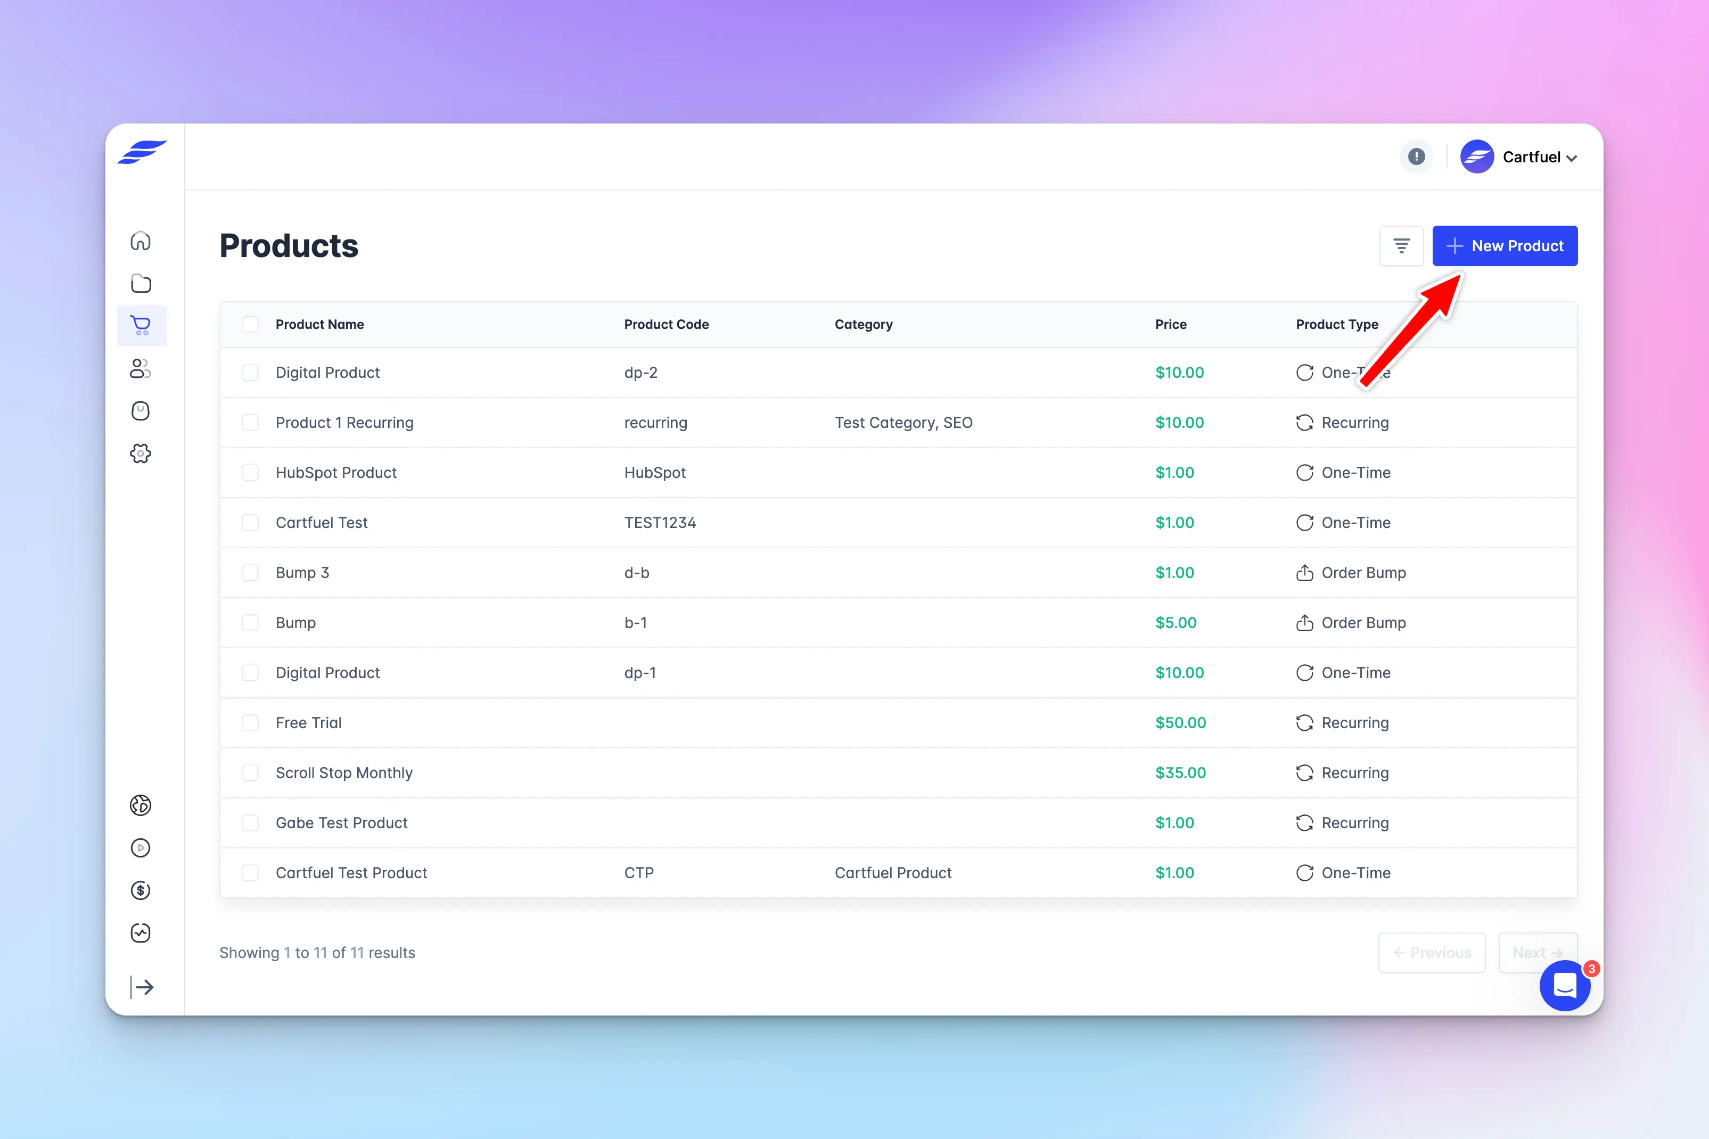This screenshot has width=1709, height=1139.
Task: Open the square smiley icon in sidebar
Action: coord(141,411)
